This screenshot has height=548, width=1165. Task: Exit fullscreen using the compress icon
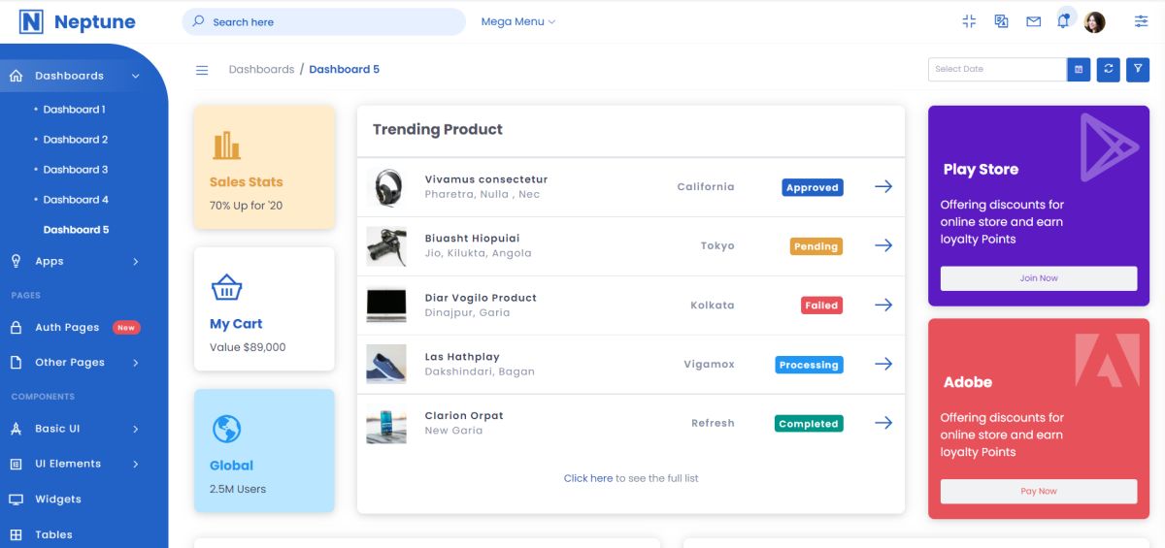pos(969,21)
